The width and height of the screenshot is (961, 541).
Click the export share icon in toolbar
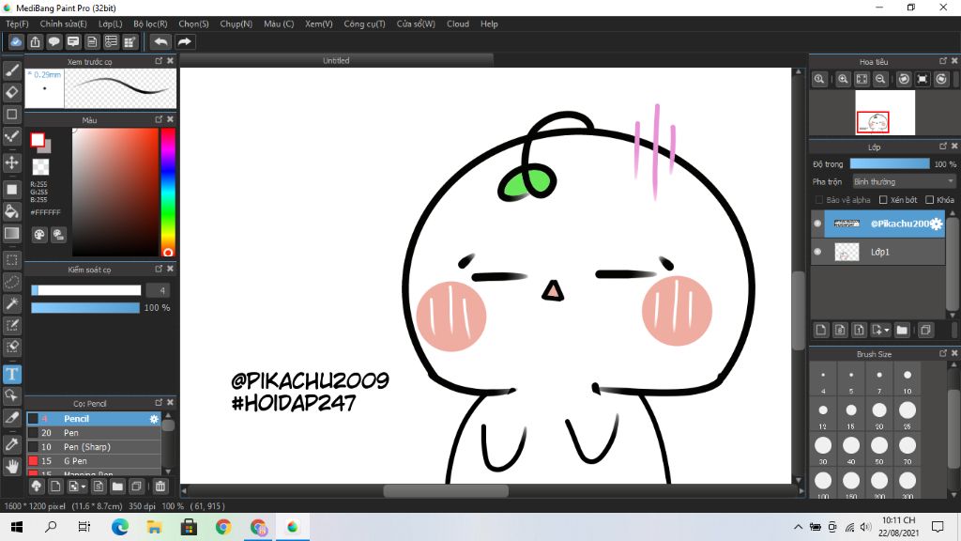coord(35,41)
